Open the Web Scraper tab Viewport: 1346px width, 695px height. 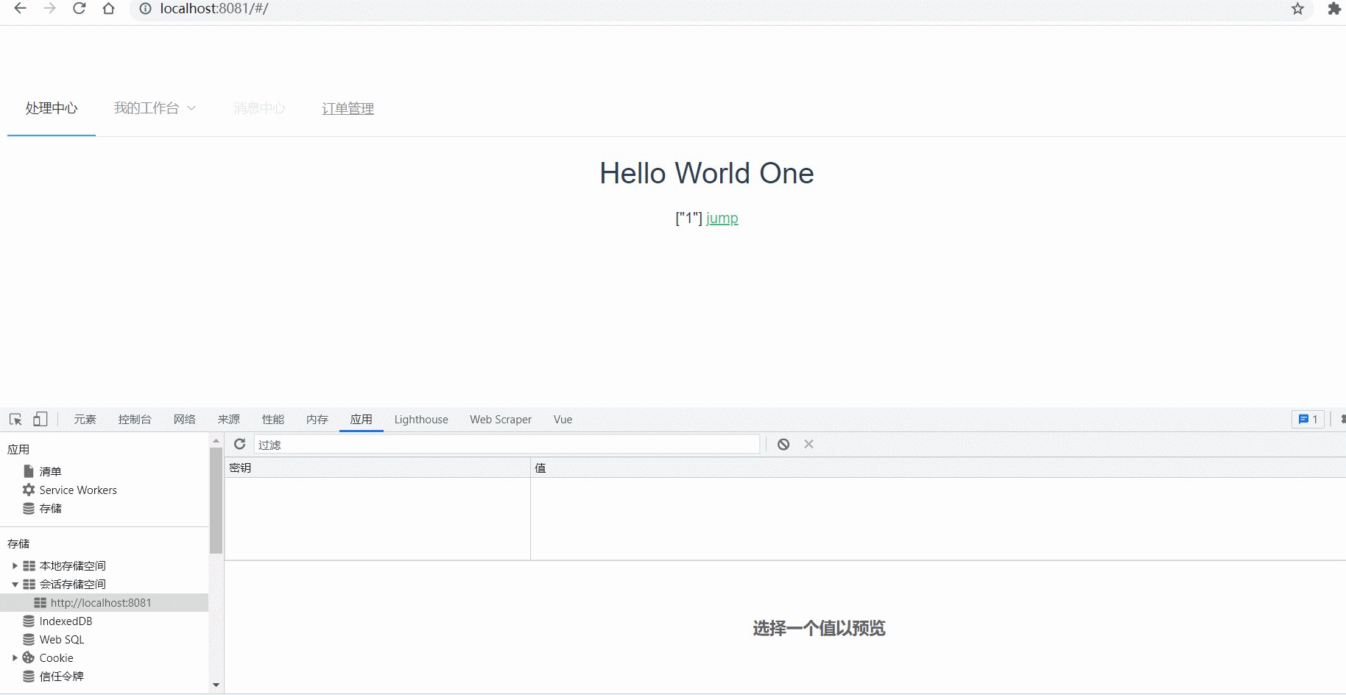501,419
